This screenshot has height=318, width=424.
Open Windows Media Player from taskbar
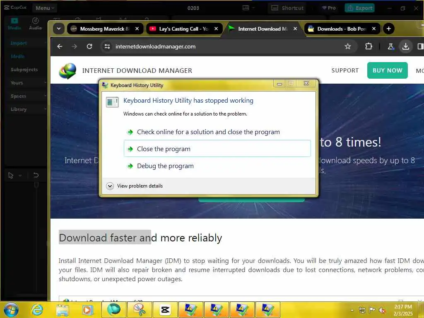point(88,310)
